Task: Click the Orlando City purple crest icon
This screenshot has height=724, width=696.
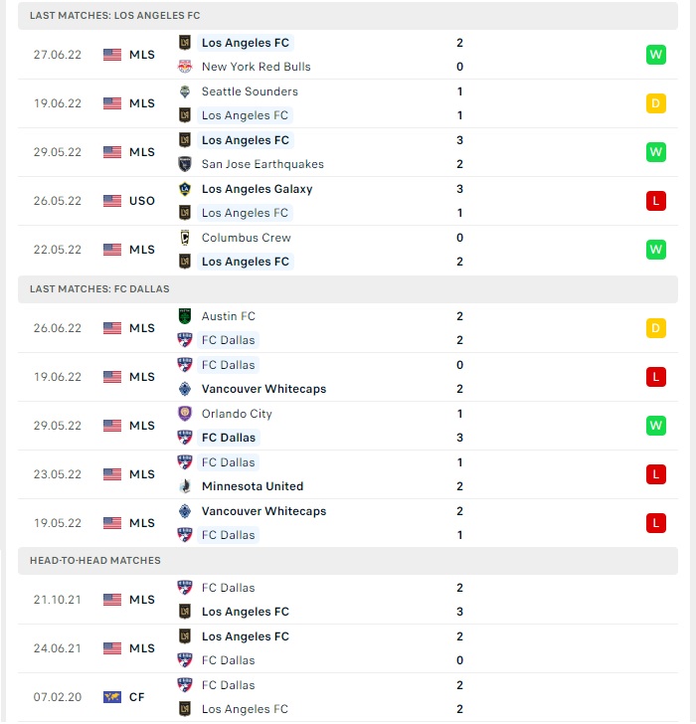Action: 185,414
